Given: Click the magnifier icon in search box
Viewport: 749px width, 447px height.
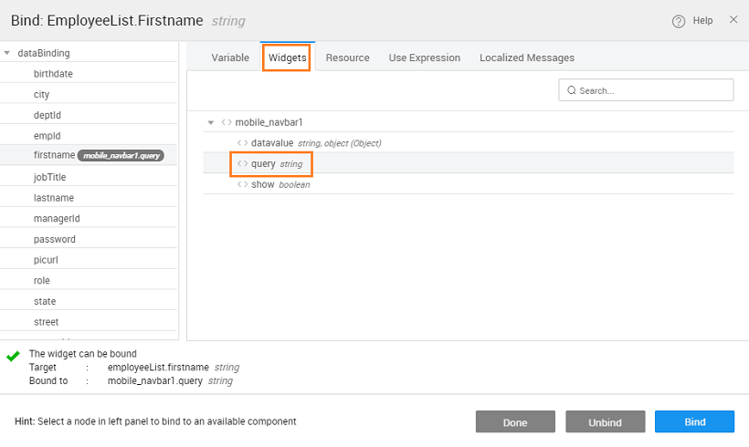Looking at the screenshot, I should [572, 90].
